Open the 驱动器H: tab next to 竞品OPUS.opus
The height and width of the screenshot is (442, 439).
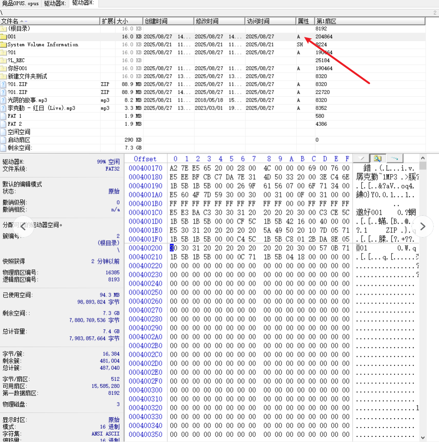click(55, 3)
